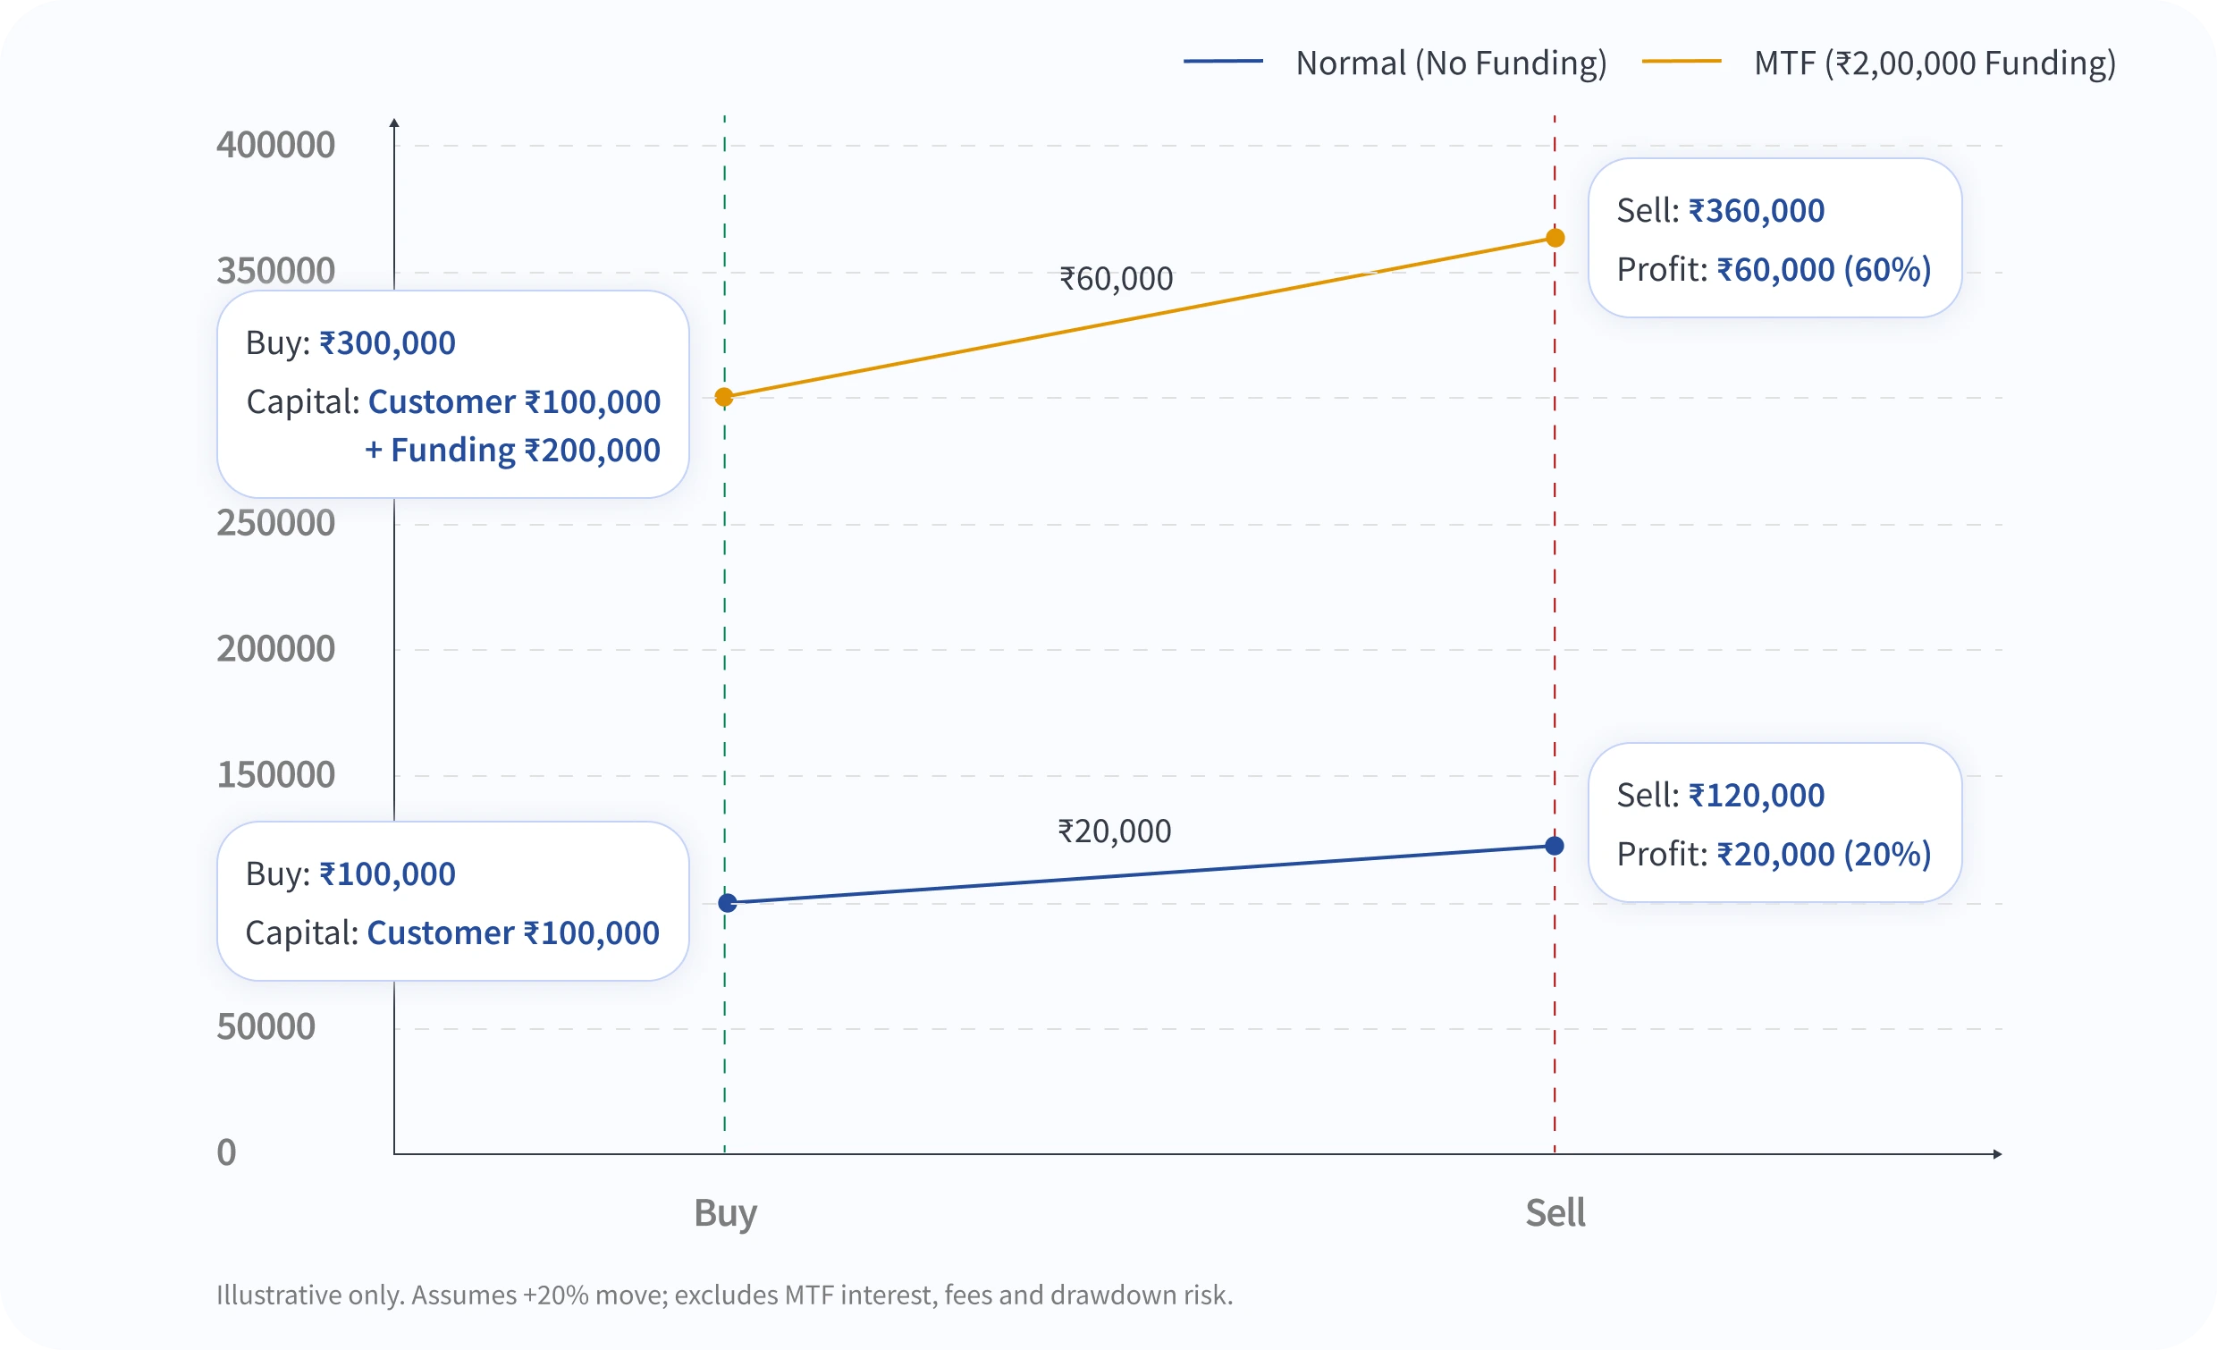Open the Buy ₹100,000 tooltip card
The image size is (2217, 1350).
452,901
